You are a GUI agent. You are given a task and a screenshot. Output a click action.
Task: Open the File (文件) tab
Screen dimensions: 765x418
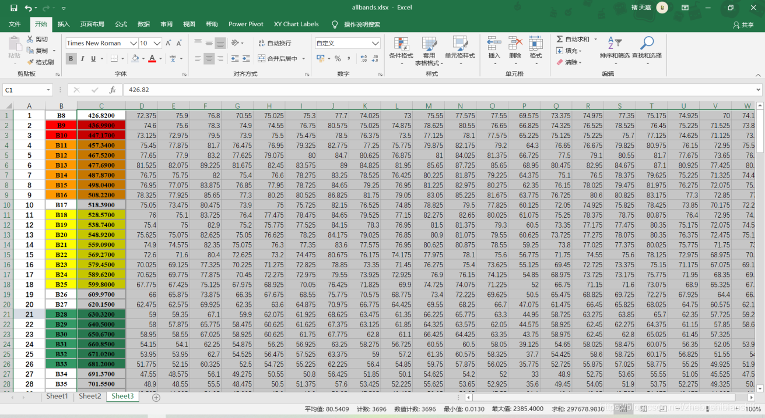coord(15,24)
